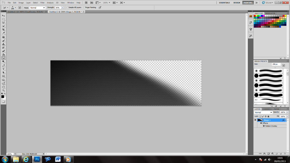Viewport: 290px width, 163px height.
Task: Select the Zoom tool in the toolbox
Action: [x=4, y=91]
